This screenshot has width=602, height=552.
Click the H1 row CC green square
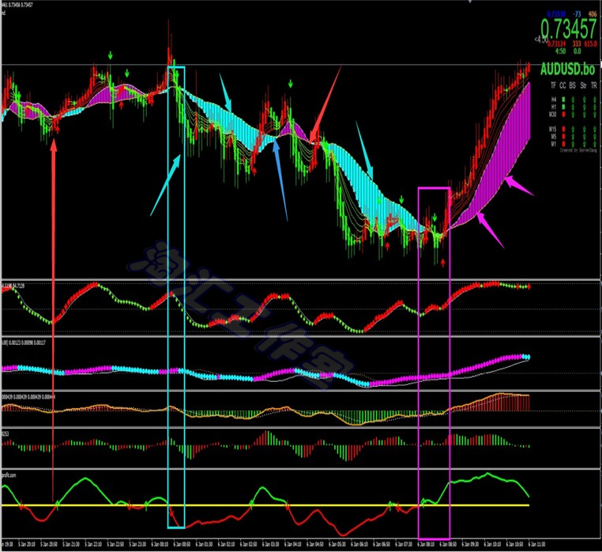pos(563,107)
